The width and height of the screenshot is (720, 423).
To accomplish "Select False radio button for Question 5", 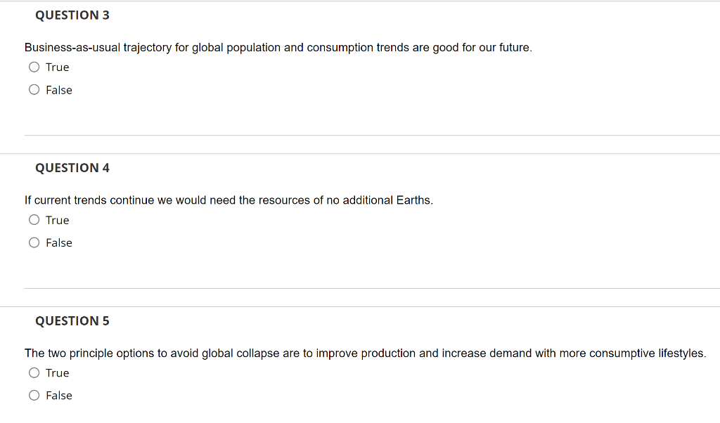I will coord(34,396).
